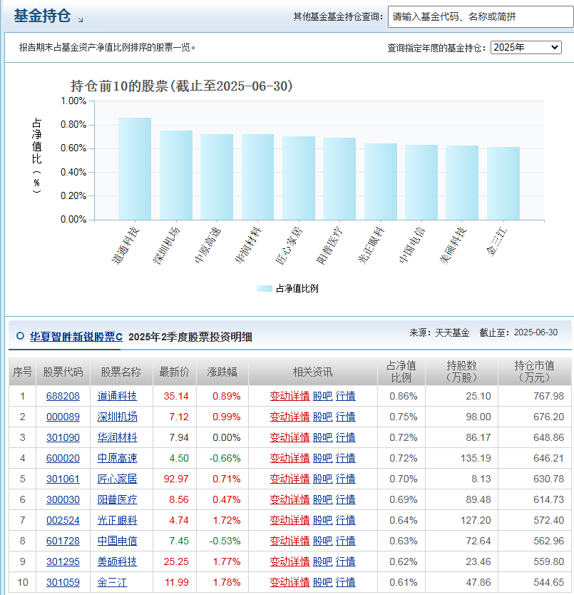Open 股吧 for 中国电信 row
This screenshot has height=595, width=574.
point(323,541)
